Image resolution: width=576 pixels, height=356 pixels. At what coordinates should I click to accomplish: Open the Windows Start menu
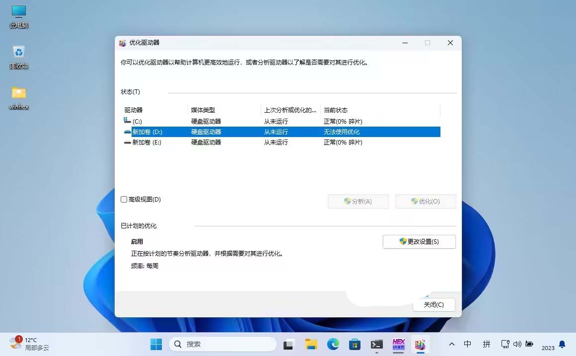coord(156,344)
